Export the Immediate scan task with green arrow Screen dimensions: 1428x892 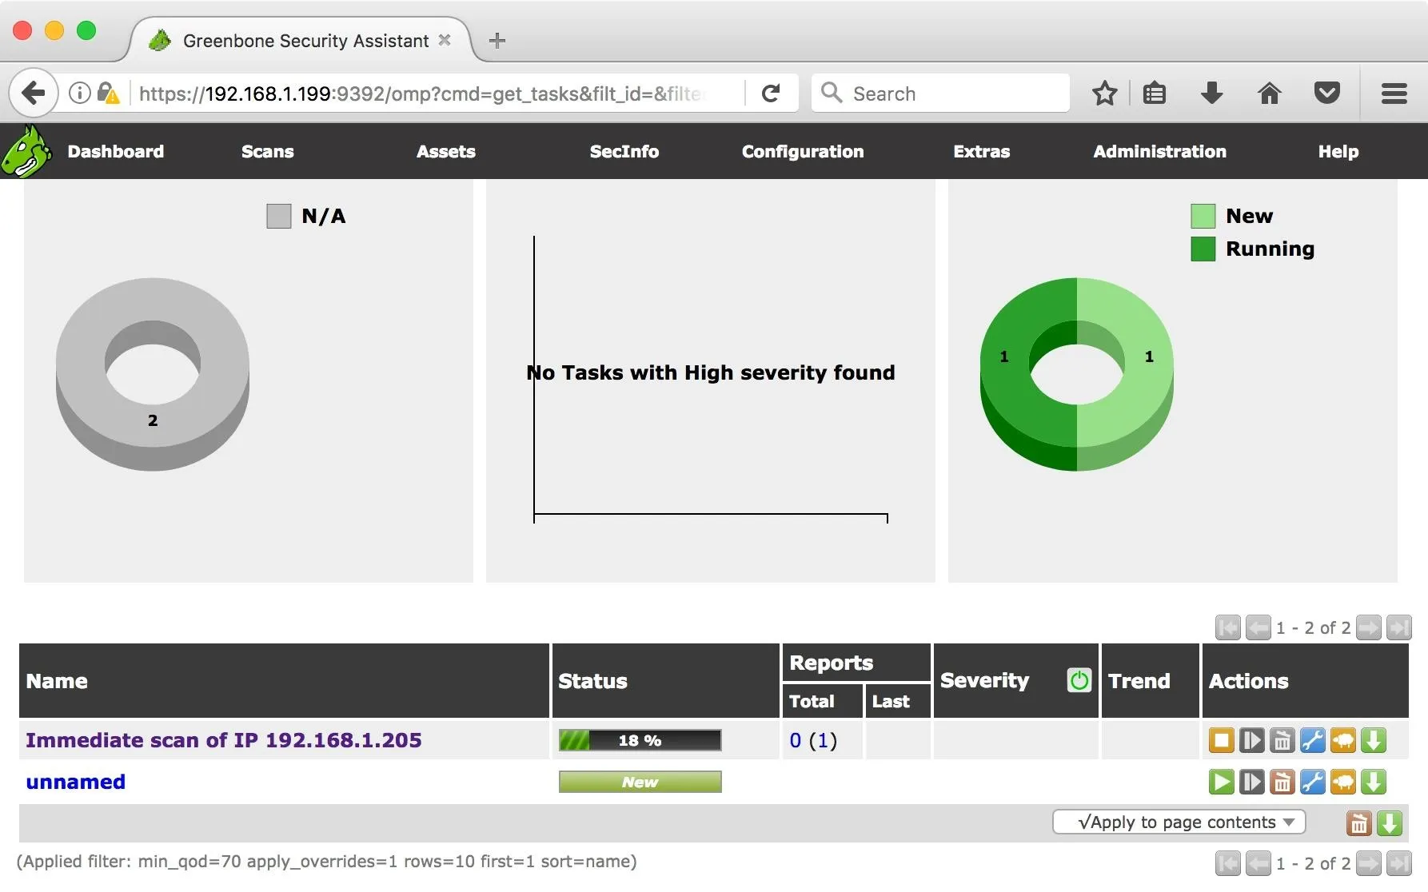coord(1373,741)
